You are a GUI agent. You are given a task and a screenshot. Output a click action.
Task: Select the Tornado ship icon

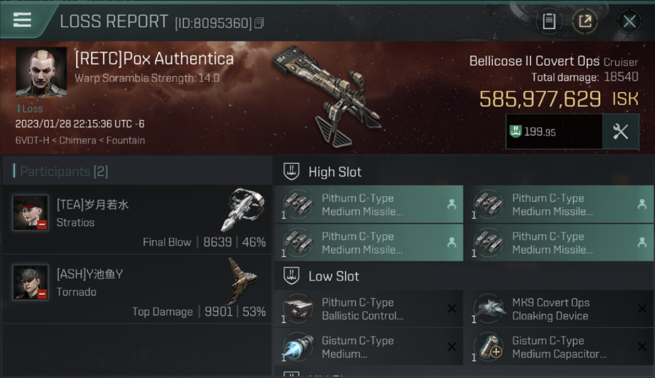click(x=243, y=280)
